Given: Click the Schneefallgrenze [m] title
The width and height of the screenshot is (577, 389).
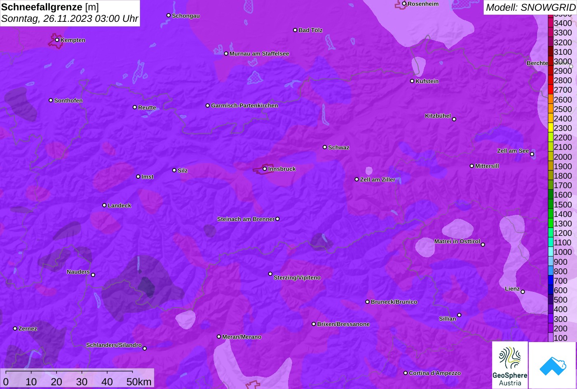Looking at the screenshot, I should [50, 7].
